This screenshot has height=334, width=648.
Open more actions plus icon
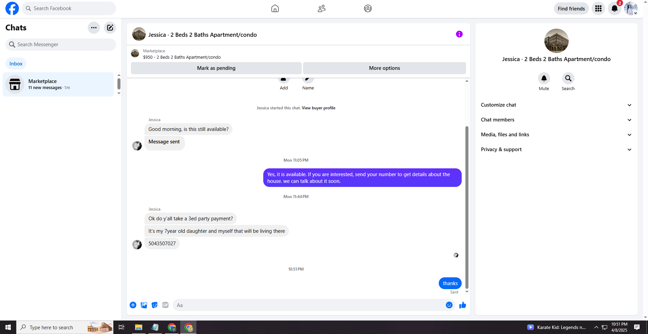[x=133, y=305]
